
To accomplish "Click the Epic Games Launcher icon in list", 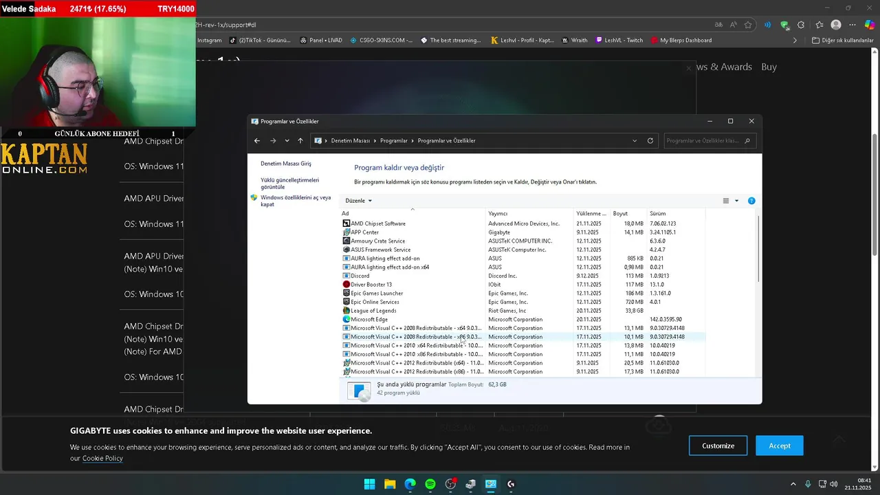I will tap(346, 294).
